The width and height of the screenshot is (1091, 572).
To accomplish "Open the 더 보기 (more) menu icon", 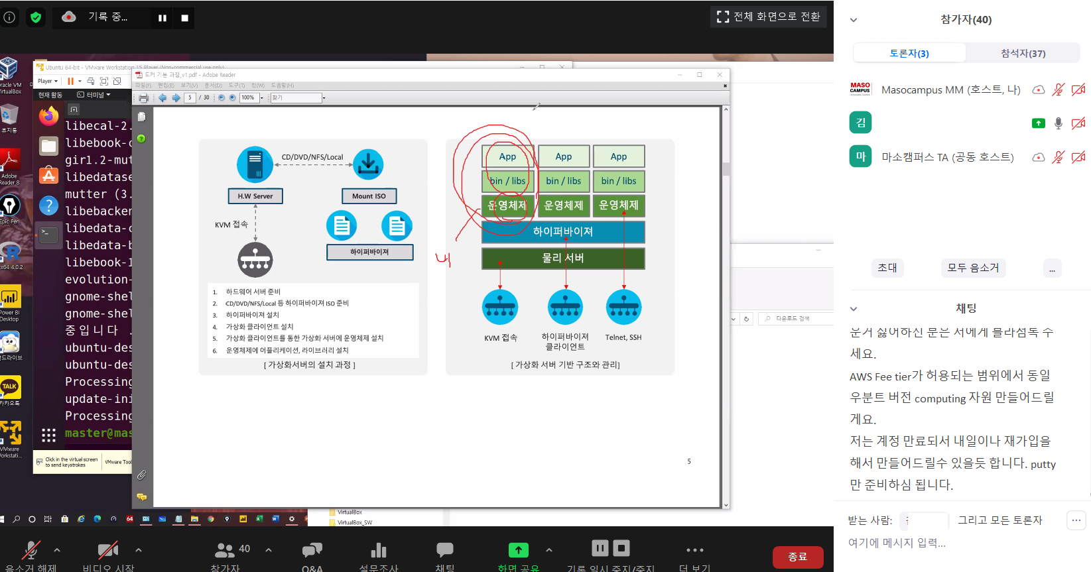I will click(694, 551).
